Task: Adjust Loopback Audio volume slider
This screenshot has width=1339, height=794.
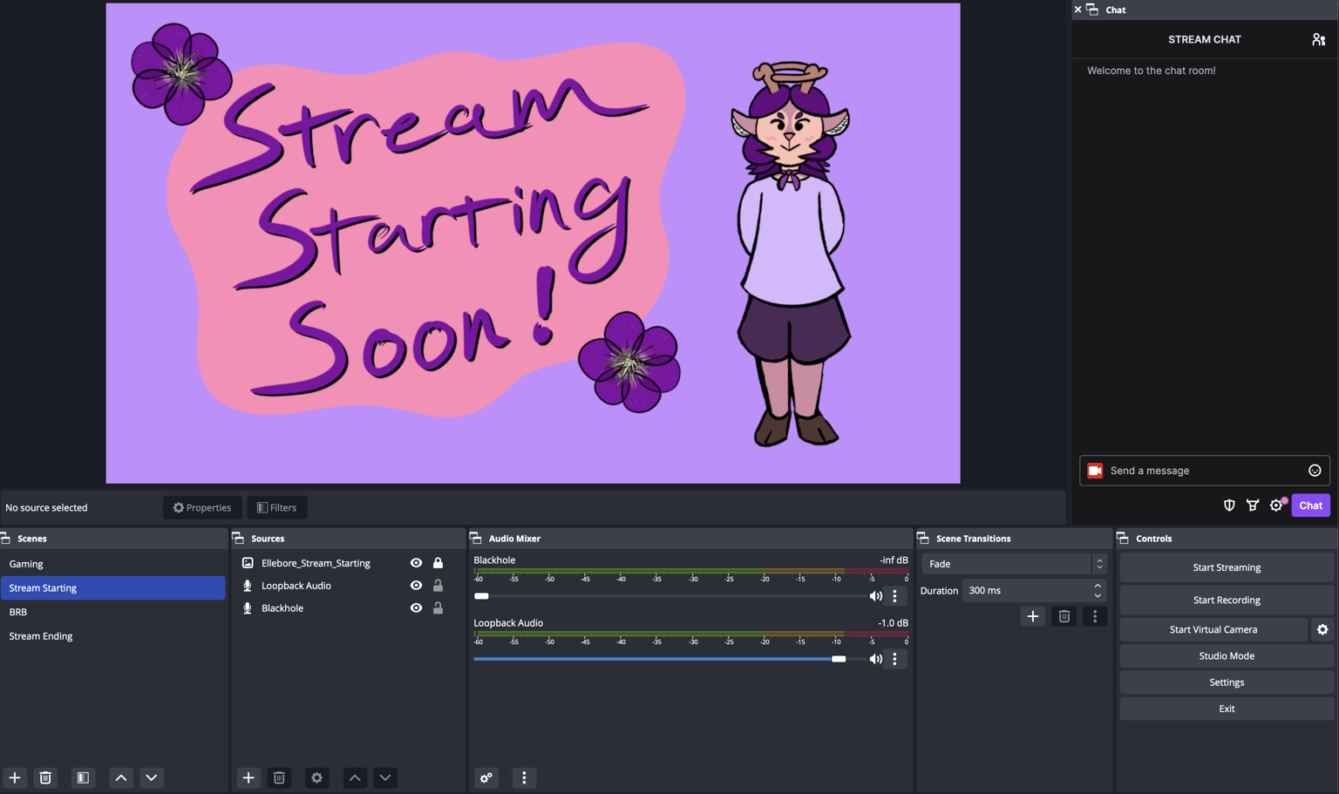Action: pyautogui.click(x=839, y=659)
